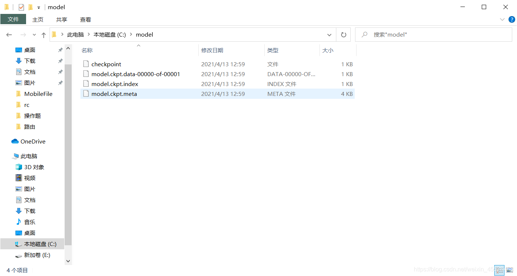
Task: Open 下载 under 此电脑
Action: (x=30, y=211)
